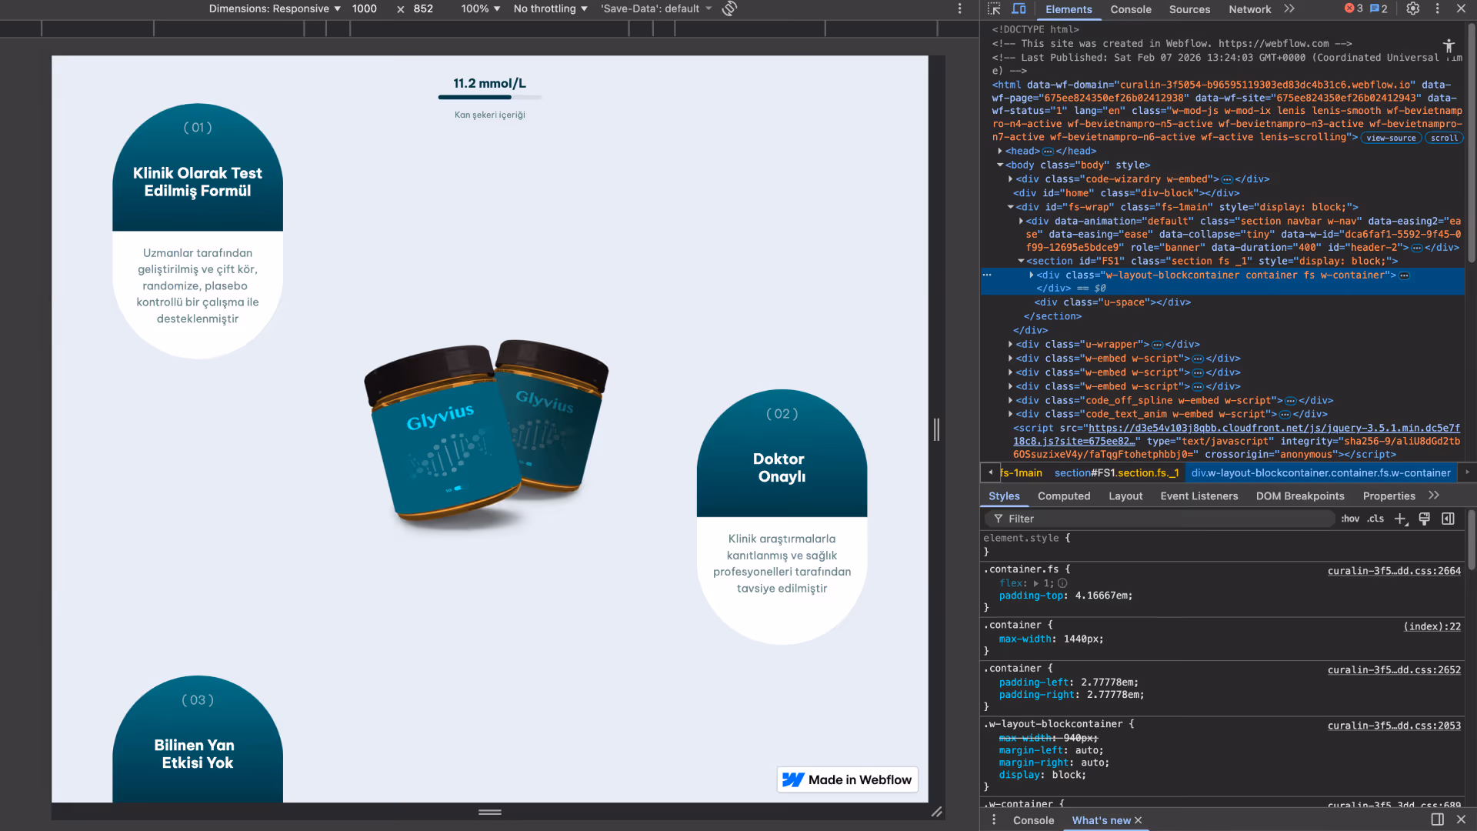Click the view-source badge

(1391, 138)
